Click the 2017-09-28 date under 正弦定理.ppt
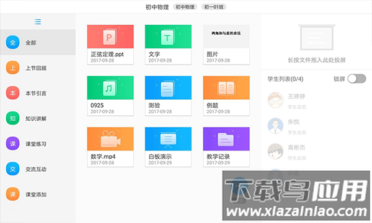Screen dimensions: 372x223 coord(102,61)
